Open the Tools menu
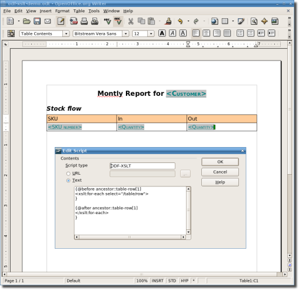299x290 pixels. coord(94,11)
